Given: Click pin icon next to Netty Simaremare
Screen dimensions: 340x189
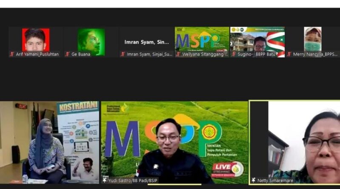Looking at the screenshot, I should click(x=253, y=181).
